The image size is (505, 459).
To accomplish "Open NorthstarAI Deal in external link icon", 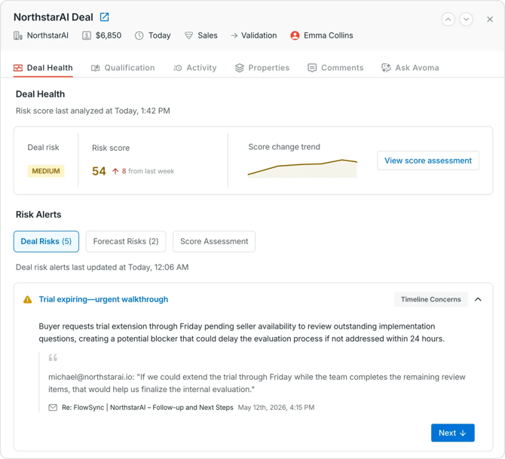I will tap(104, 17).
